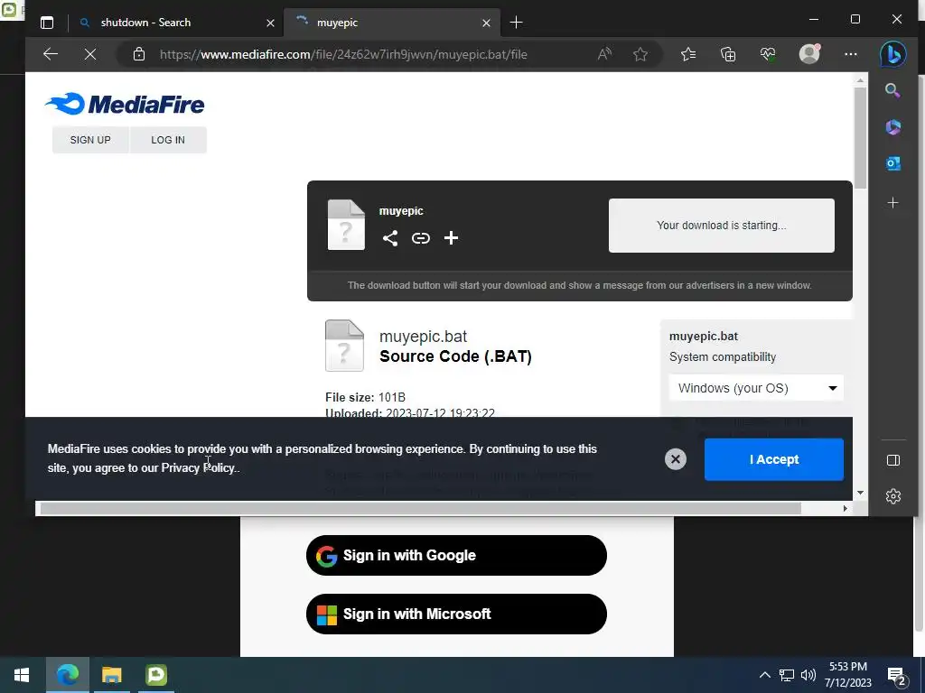Open sidebar search icon
Viewport: 925px width, 693px height.
pos(892,90)
